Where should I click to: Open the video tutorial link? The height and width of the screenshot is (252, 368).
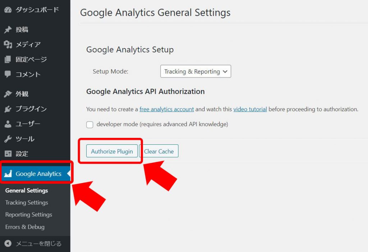pyautogui.click(x=250, y=109)
